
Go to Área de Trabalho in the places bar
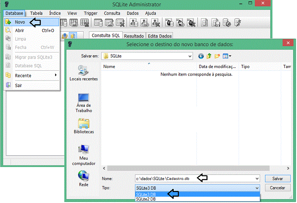[x=84, y=103]
